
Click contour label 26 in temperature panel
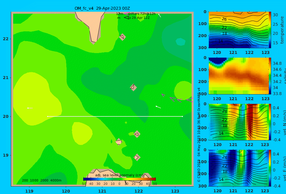click(x=224, y=19)
